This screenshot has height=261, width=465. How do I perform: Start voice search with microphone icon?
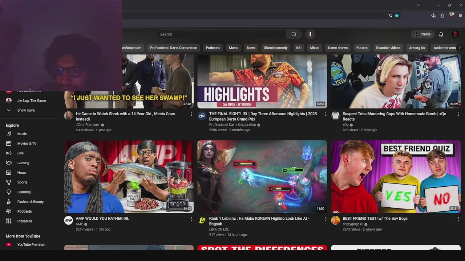click(x=310, y=34)
